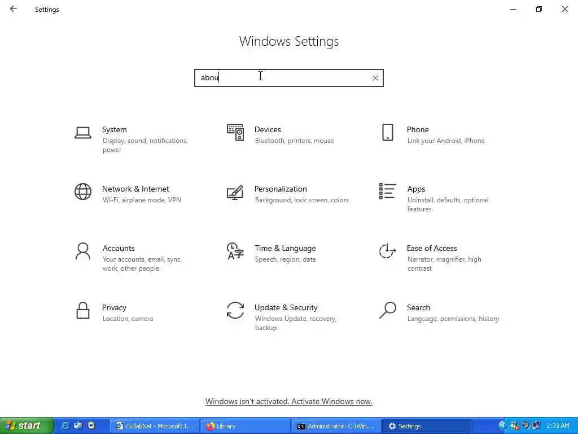
Task: Open the Phone settings icon
Action: tap(387, 132)
